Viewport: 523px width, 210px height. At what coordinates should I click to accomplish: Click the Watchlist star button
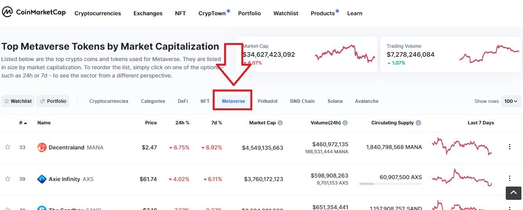[x=18, y=101]
